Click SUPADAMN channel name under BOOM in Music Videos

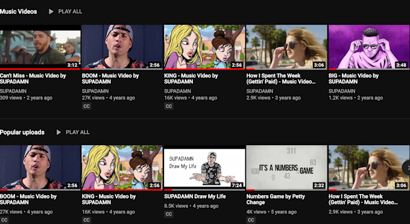pos(95,91)
